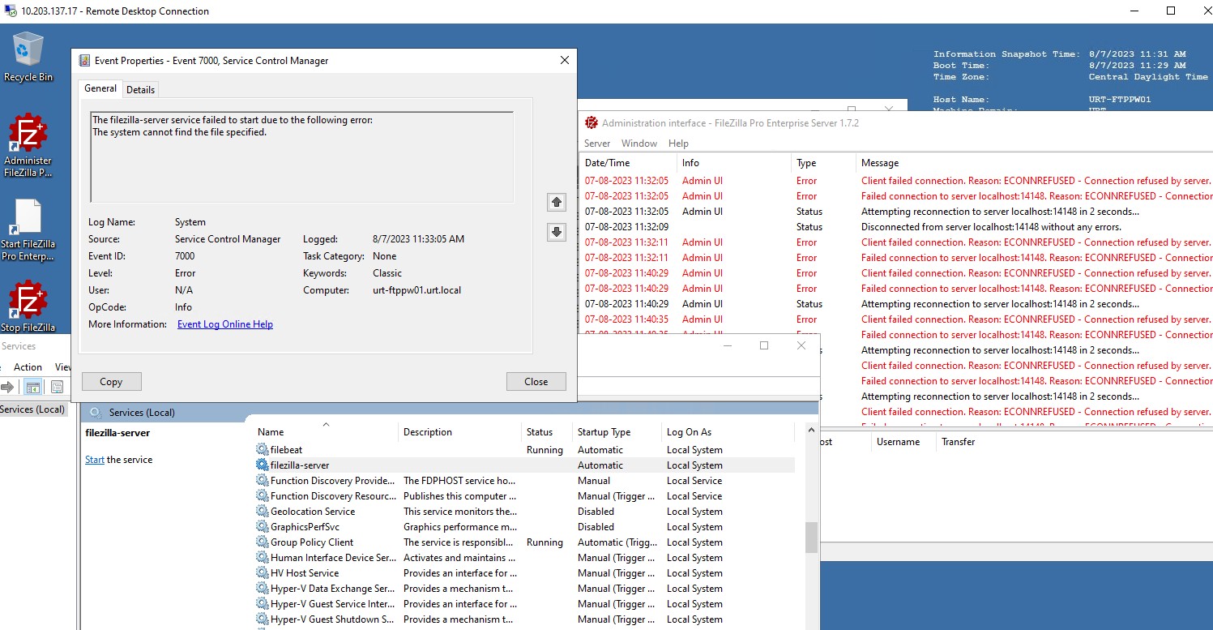Show previous event with up arrow

tap(557, 202)
